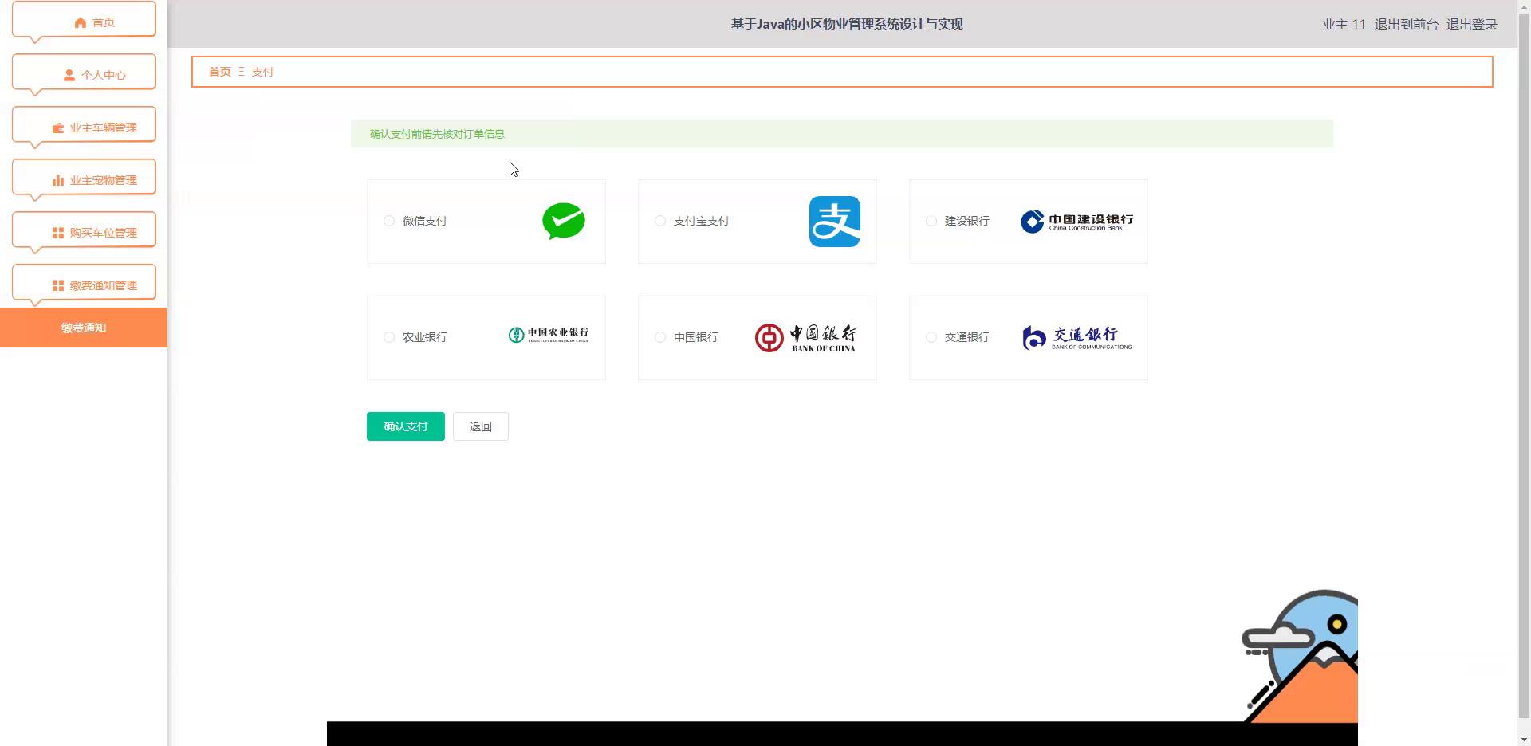Click the 交通银行 label text

(967, 337)
